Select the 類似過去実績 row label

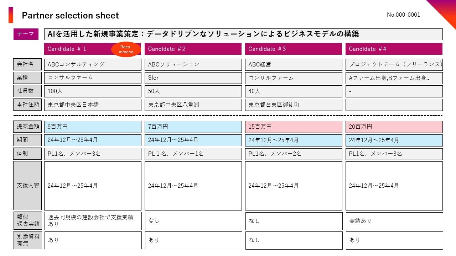[27, 221]
